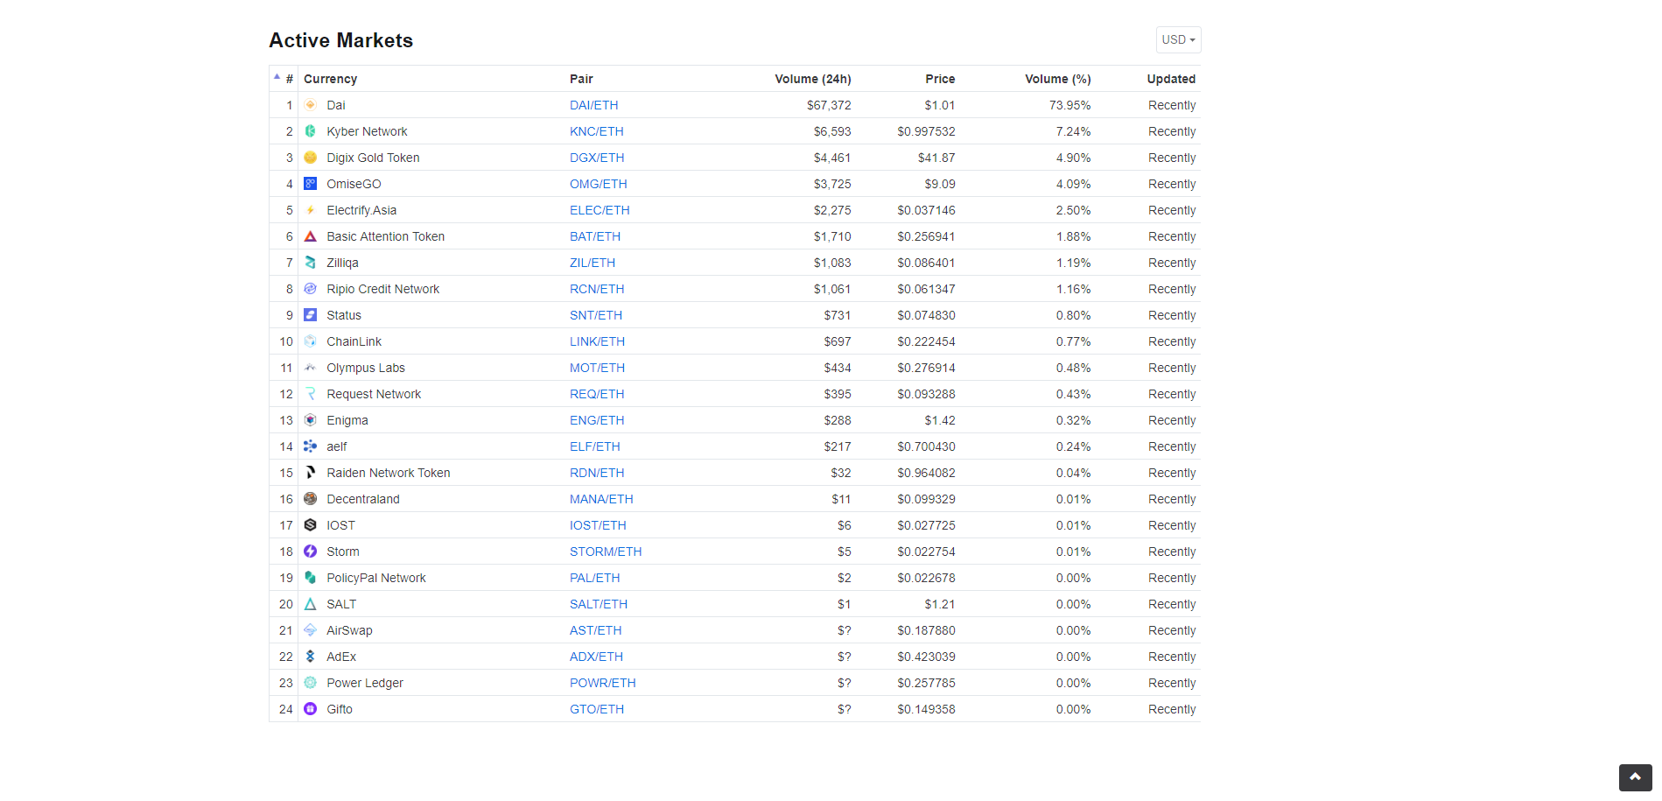Image resolution: width=1662 pixels, height=801 pixels.
Task: Click the Storm logo icon
Action: tap(310, 552)
